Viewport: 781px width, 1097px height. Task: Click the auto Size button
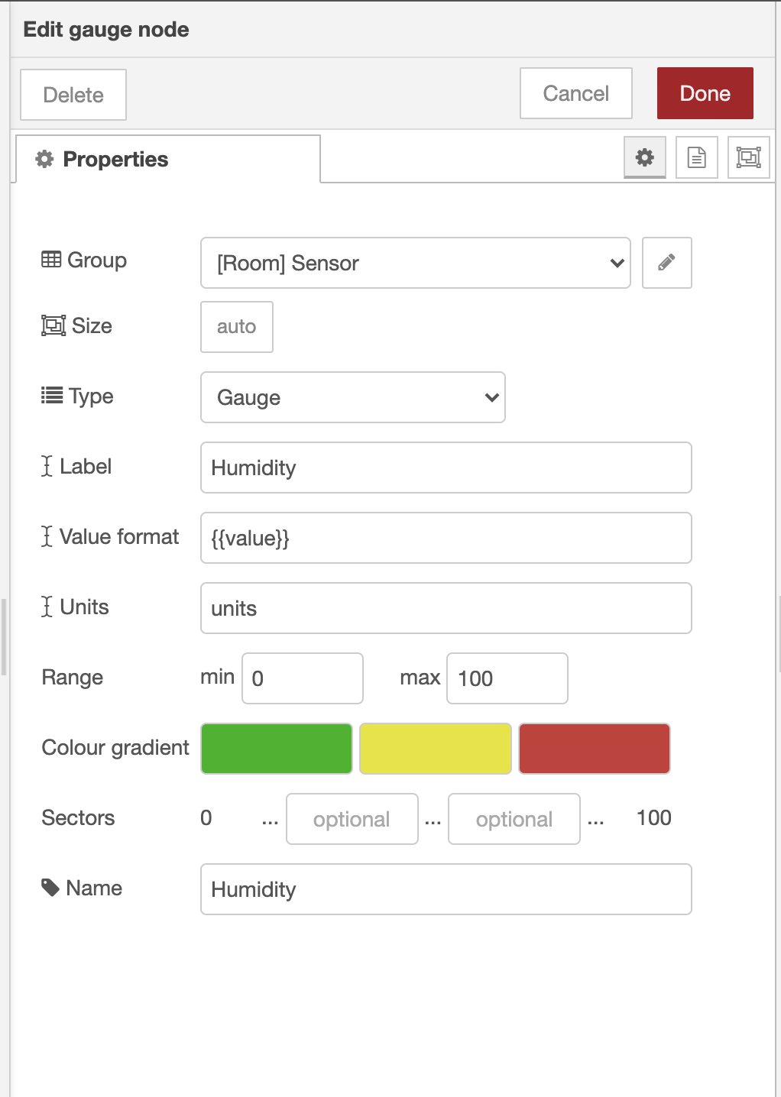click(236, 327)
